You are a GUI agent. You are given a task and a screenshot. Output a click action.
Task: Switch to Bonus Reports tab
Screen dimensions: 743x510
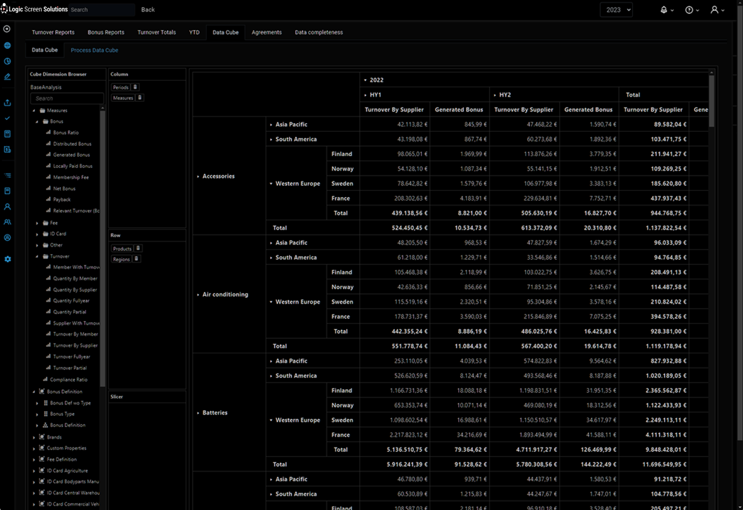pyautogui.click(x=106, y=32)
